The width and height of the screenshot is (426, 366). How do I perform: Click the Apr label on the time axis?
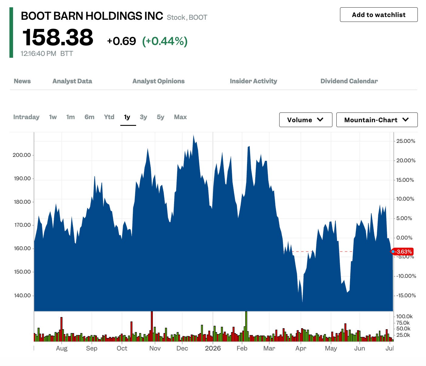[301, 348]
